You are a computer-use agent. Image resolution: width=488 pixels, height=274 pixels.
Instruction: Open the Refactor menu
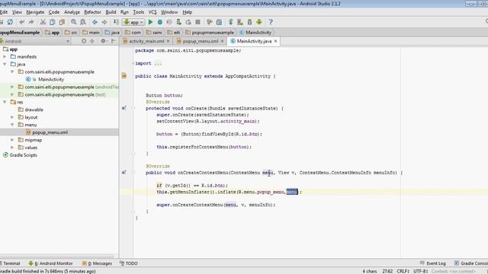coord(92,12)
